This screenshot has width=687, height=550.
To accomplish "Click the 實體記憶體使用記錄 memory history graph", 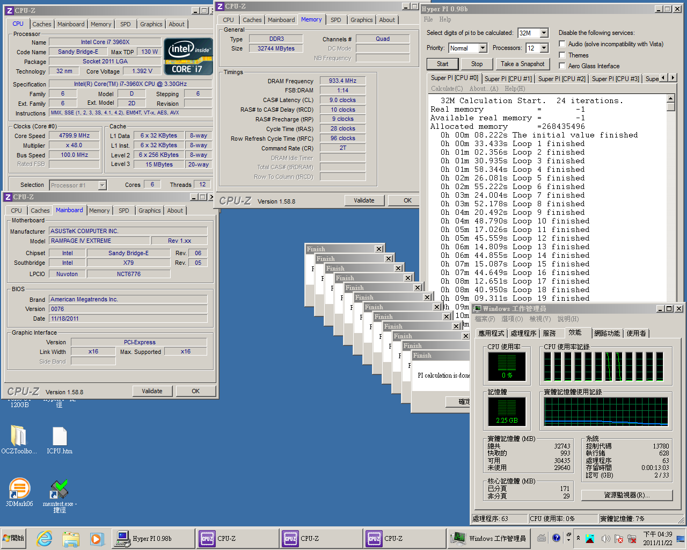I will (x=606, y=412).
